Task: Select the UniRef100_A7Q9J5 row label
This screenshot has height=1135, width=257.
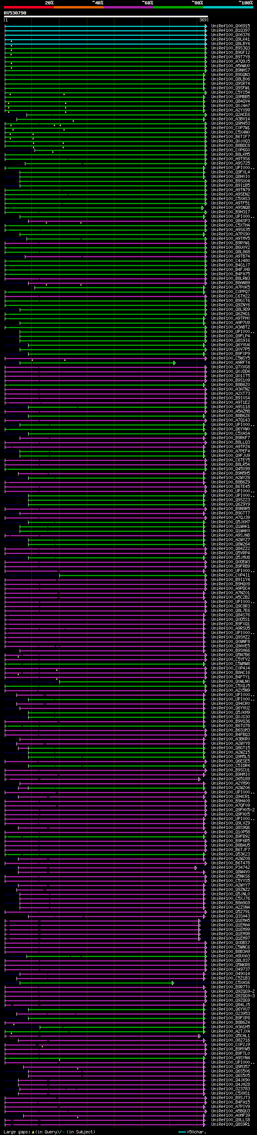Action: [230, 61]
